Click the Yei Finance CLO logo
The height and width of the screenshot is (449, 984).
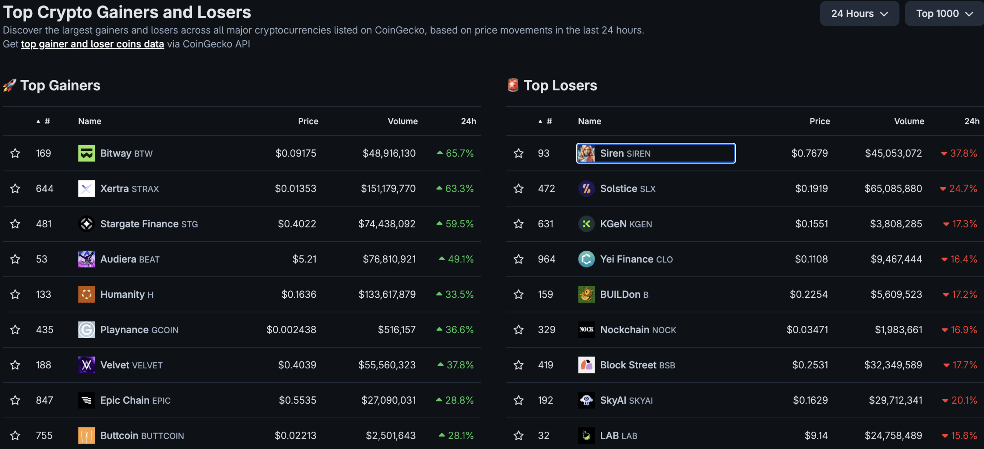tap(587, 259)
